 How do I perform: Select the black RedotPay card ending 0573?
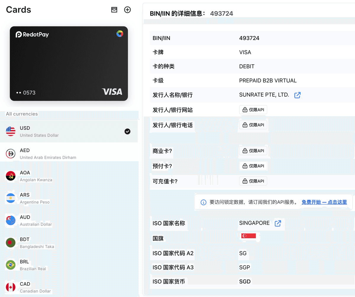69,63
